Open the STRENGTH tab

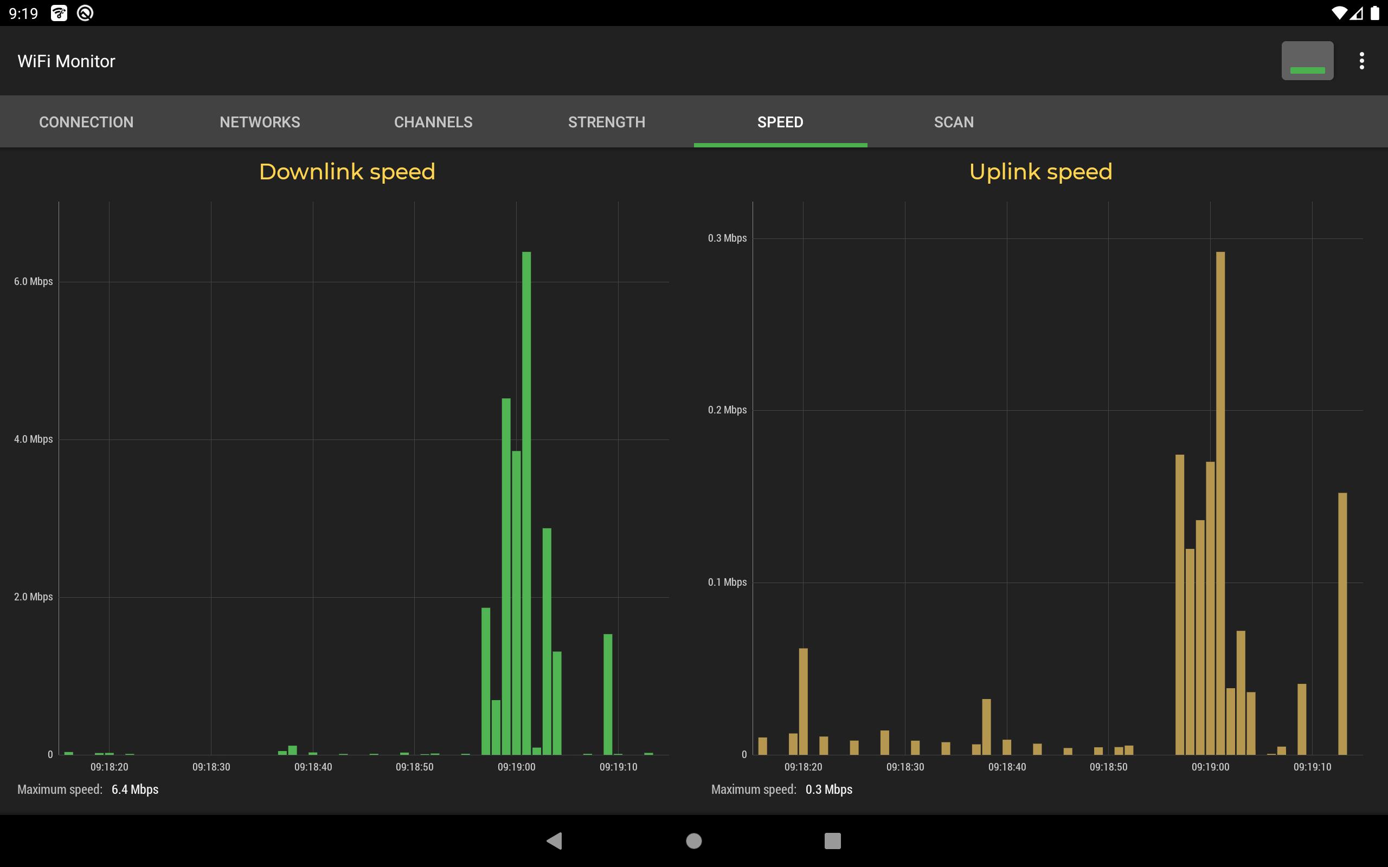click(x=607, y=122)
